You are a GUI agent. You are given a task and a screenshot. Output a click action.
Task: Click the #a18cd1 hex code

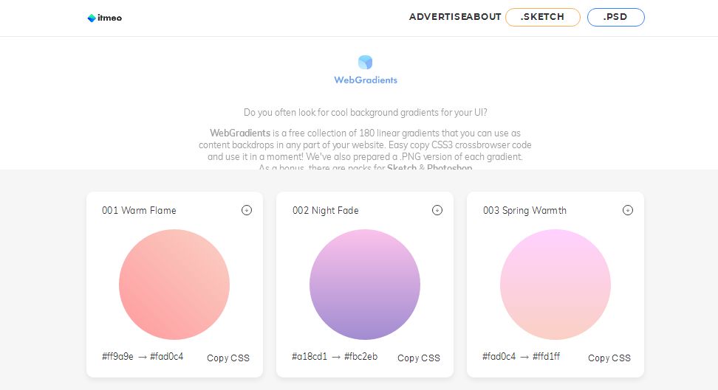coord(310,356)
